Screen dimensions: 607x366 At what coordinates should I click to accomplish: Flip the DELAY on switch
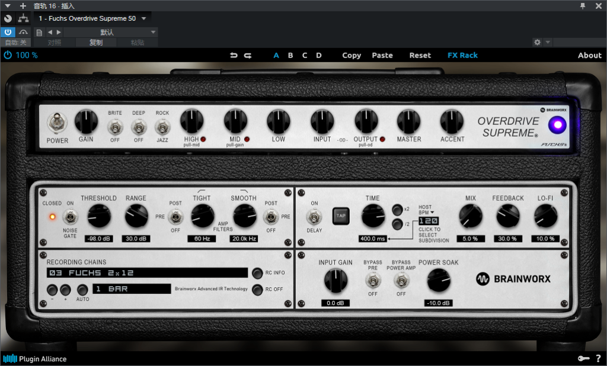coord(314,217)
